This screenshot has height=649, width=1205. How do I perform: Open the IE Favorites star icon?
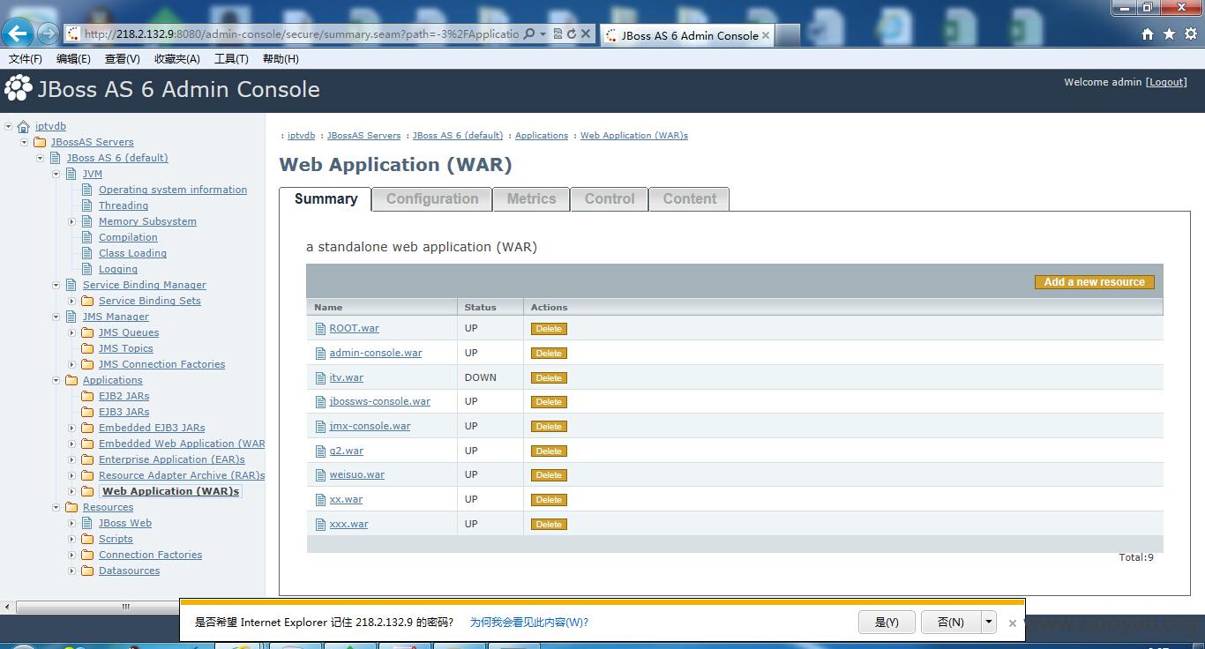1169,34
